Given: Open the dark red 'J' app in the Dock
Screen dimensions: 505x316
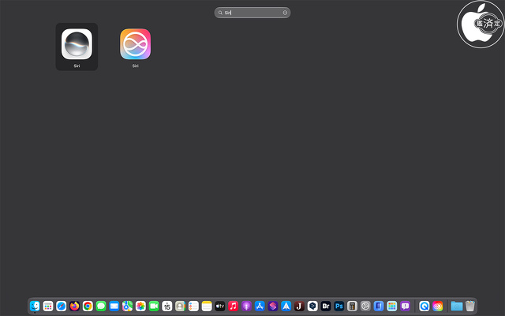Looking at the screenshot, I should click(x=299, y=306).
